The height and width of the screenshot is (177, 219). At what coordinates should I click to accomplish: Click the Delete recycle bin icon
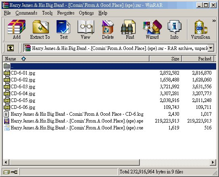click(108, 29)
